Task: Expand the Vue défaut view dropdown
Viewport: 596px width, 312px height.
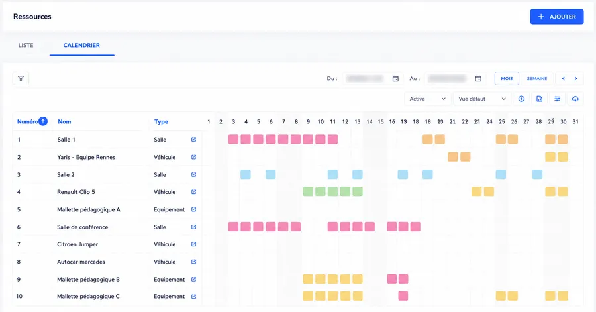Action: [x=482, y=99]
